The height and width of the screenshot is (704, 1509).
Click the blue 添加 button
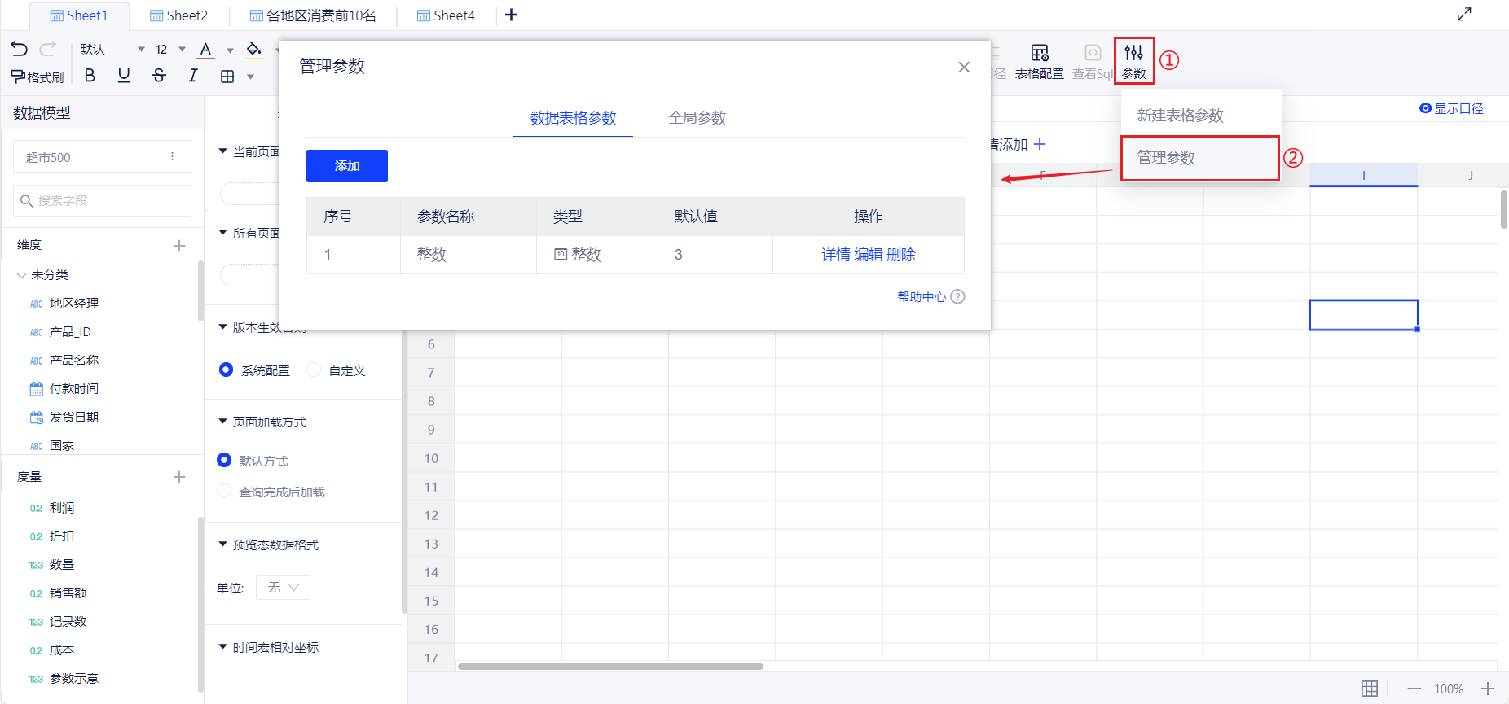346,166
